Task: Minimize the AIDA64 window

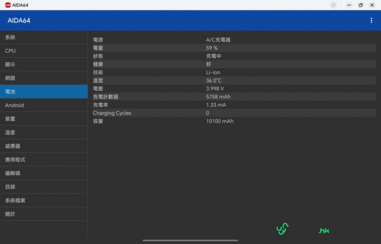Action: pos(349,5)
